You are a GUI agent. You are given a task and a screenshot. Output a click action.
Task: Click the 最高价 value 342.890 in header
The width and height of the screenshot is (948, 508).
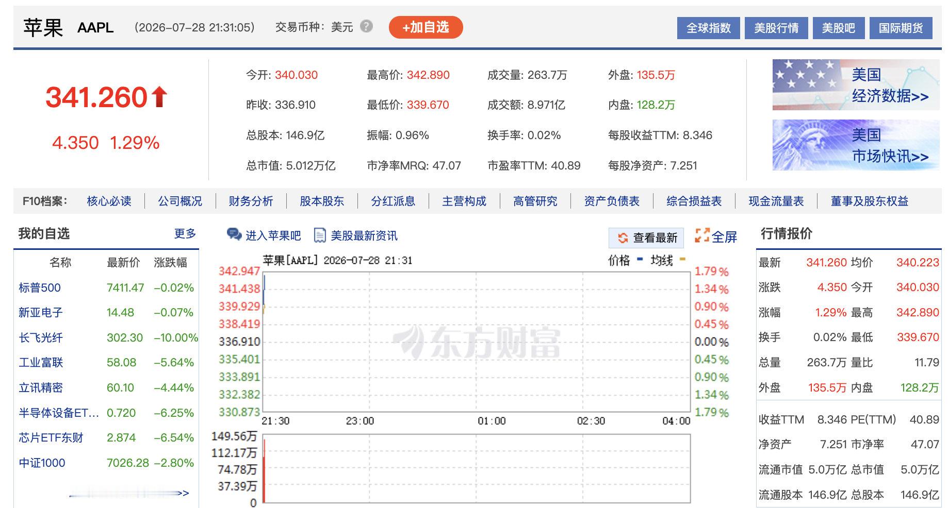point(428,75)
